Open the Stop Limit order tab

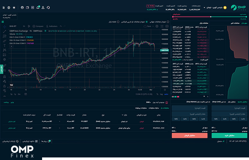219,102
